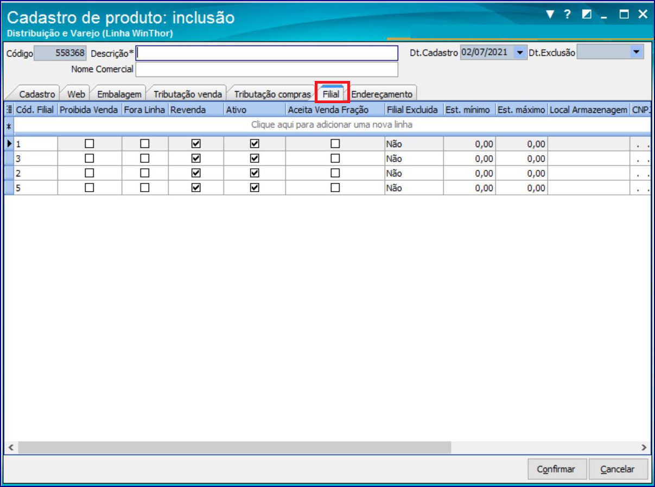This screenshot has width=655, height=487.
Task: Click here to add a new row
Action: (x=332, y=125)
